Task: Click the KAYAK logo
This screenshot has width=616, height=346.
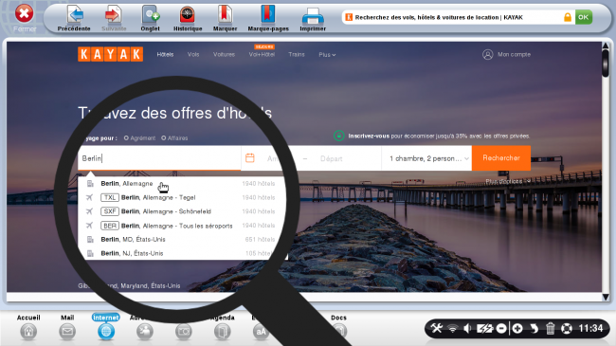Action: click(110, 54)
